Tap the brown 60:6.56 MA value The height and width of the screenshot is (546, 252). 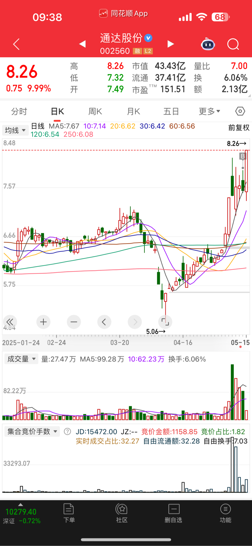coord(182,126)
